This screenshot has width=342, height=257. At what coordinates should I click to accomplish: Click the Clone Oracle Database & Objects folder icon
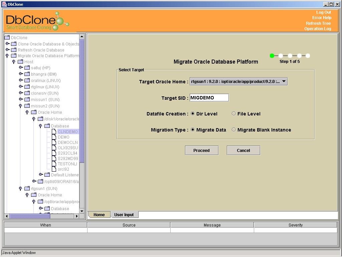[14, 44]
